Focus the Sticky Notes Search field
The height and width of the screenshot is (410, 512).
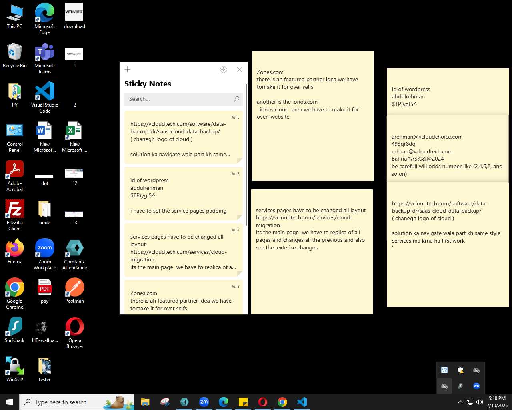click(x=184, y=99)
